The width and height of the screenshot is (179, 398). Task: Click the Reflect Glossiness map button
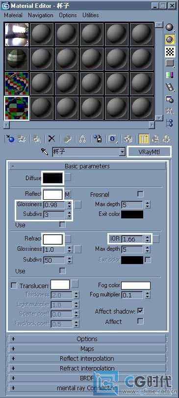click(78, 205)
